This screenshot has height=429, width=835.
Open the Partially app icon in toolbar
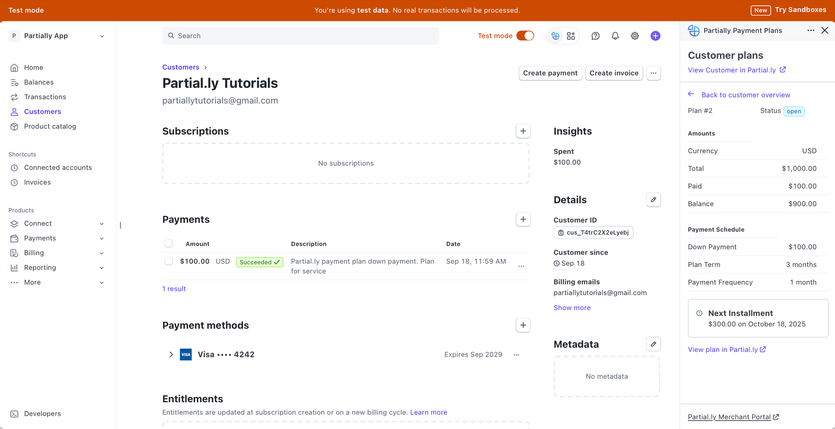[555, 36]
